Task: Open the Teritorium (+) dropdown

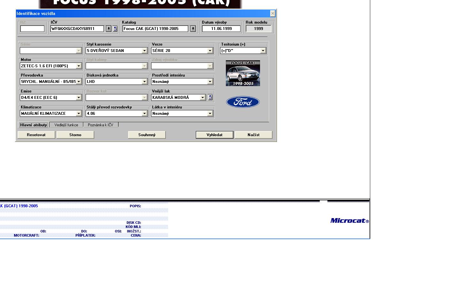Action: pyautogui.click(x=263, y=51)
